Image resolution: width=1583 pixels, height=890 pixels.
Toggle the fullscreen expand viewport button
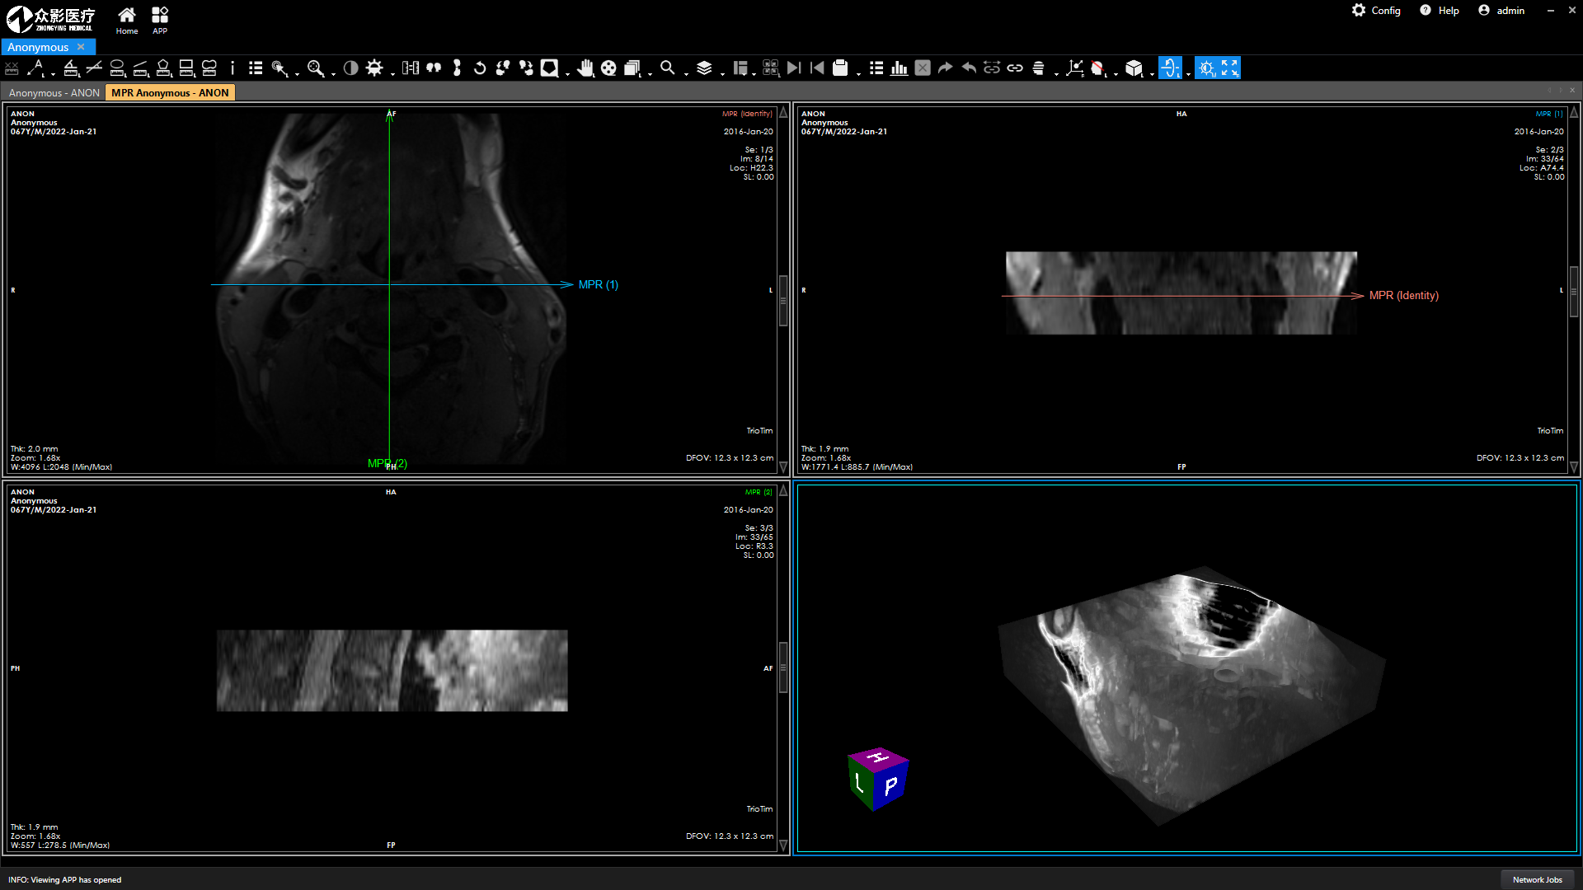[x=1229, y=68]
